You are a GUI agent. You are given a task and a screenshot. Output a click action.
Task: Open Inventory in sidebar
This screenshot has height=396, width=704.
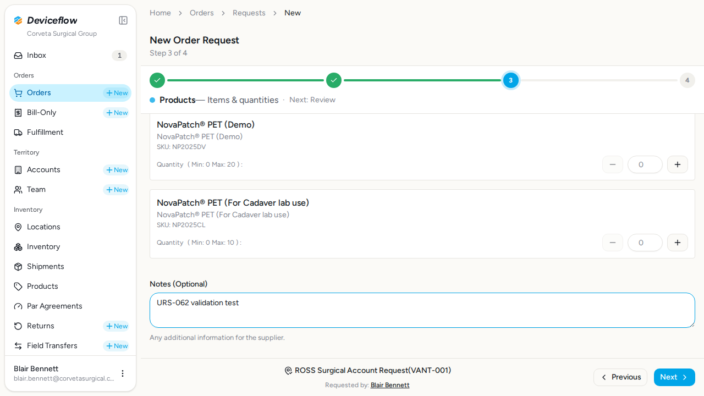[70, 247]
